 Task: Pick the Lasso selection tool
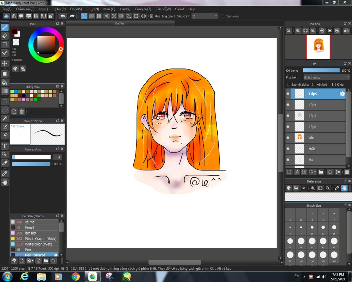[5, 110]
